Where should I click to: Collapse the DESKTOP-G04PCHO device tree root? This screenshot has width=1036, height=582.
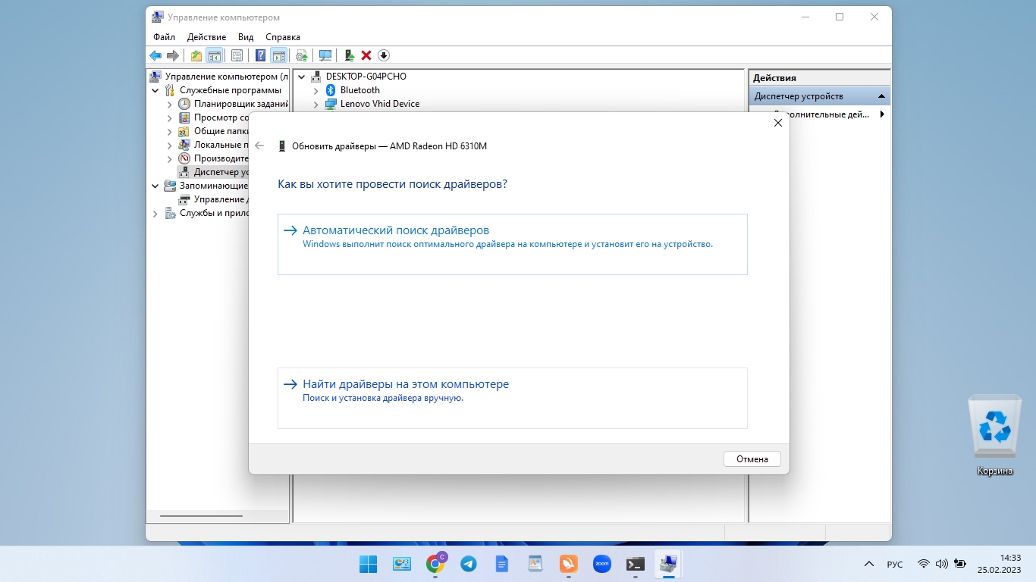click(x=302, y=77)
